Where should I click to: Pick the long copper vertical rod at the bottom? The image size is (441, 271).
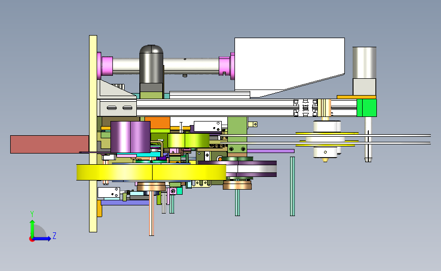pyautogui.click(x=151, y=213)
